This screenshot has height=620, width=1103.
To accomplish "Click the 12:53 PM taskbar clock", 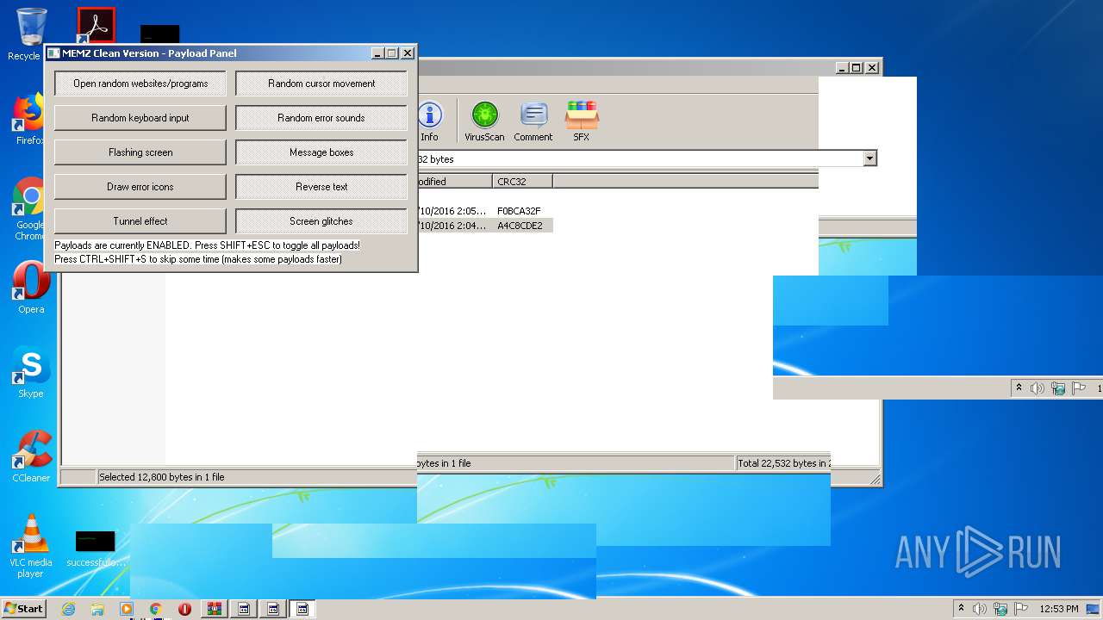I will pyautogui.click(x=1059, y=609).
